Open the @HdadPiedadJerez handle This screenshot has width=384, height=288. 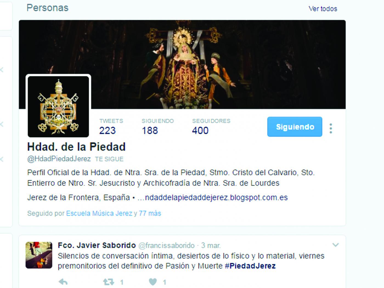click(59, 159)
